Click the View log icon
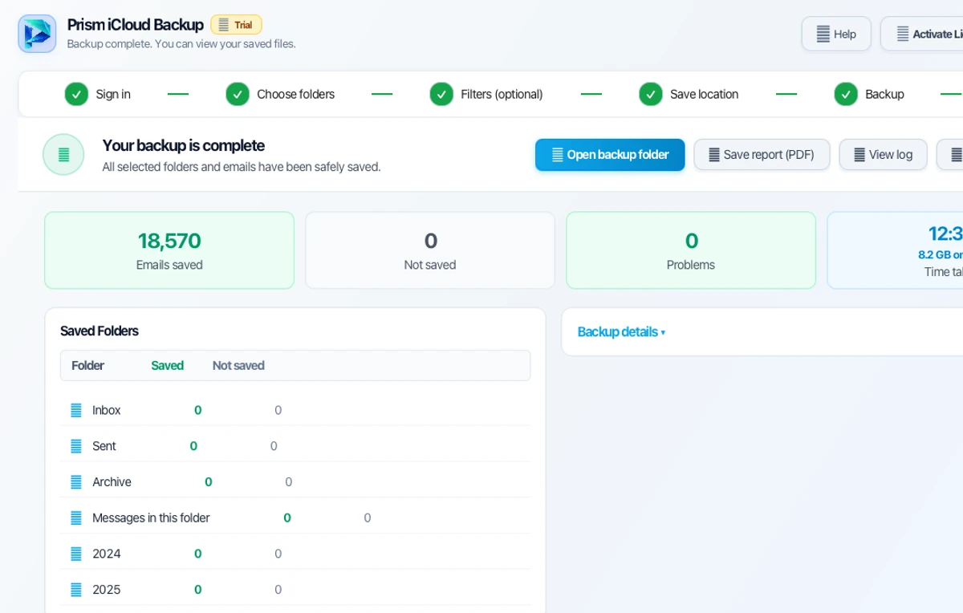This screenshot has width=963, height=613. 859,155
